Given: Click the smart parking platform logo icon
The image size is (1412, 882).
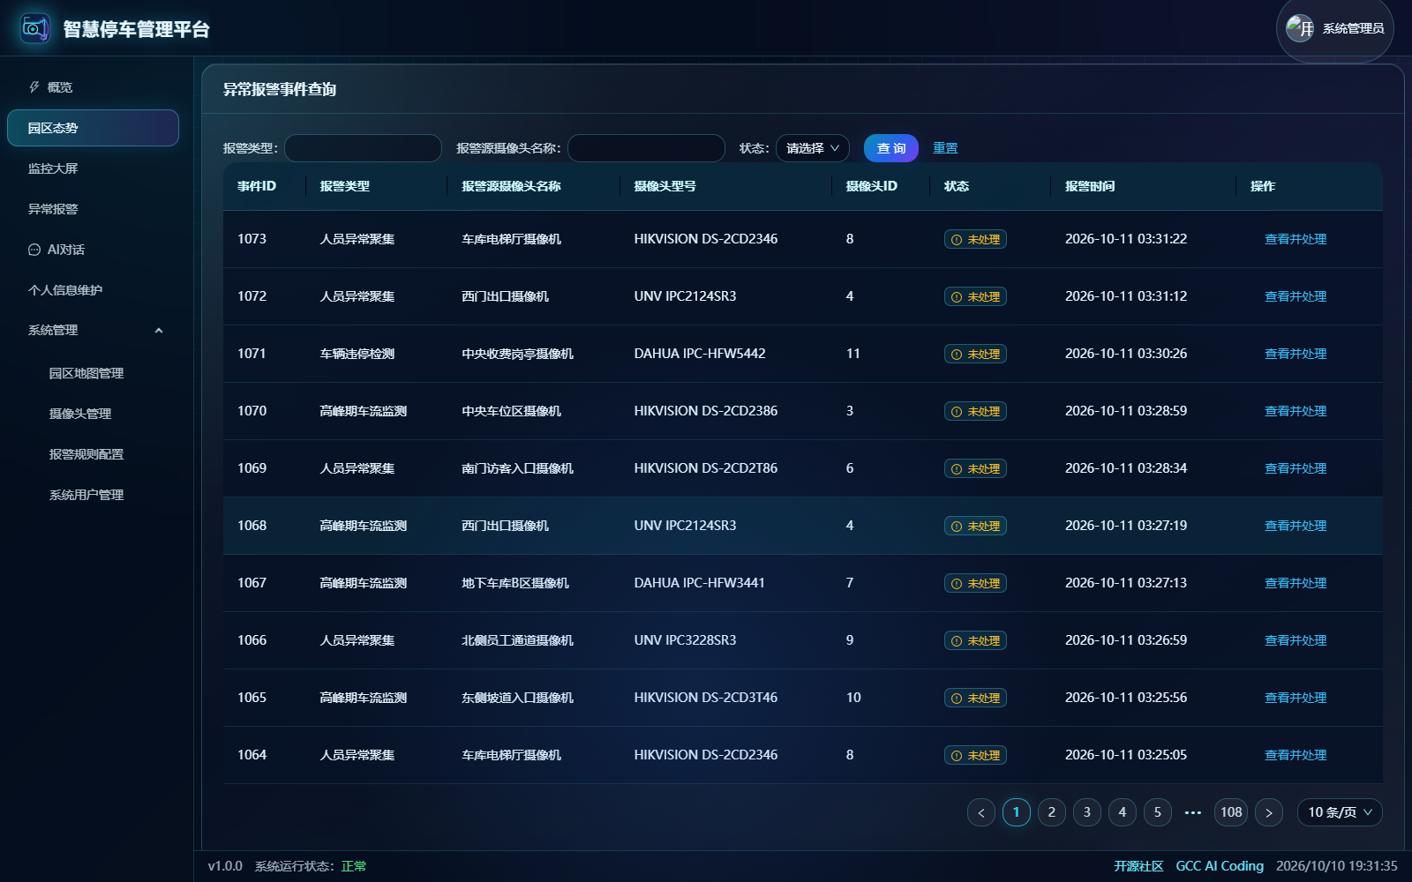Looking at the screenshot, I should tap(35, 28).
